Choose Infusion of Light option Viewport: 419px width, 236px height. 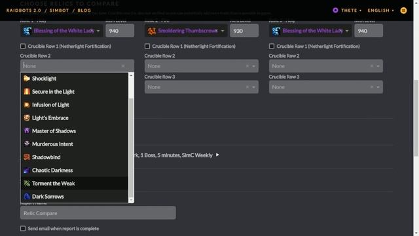click(x=75, y=105)
